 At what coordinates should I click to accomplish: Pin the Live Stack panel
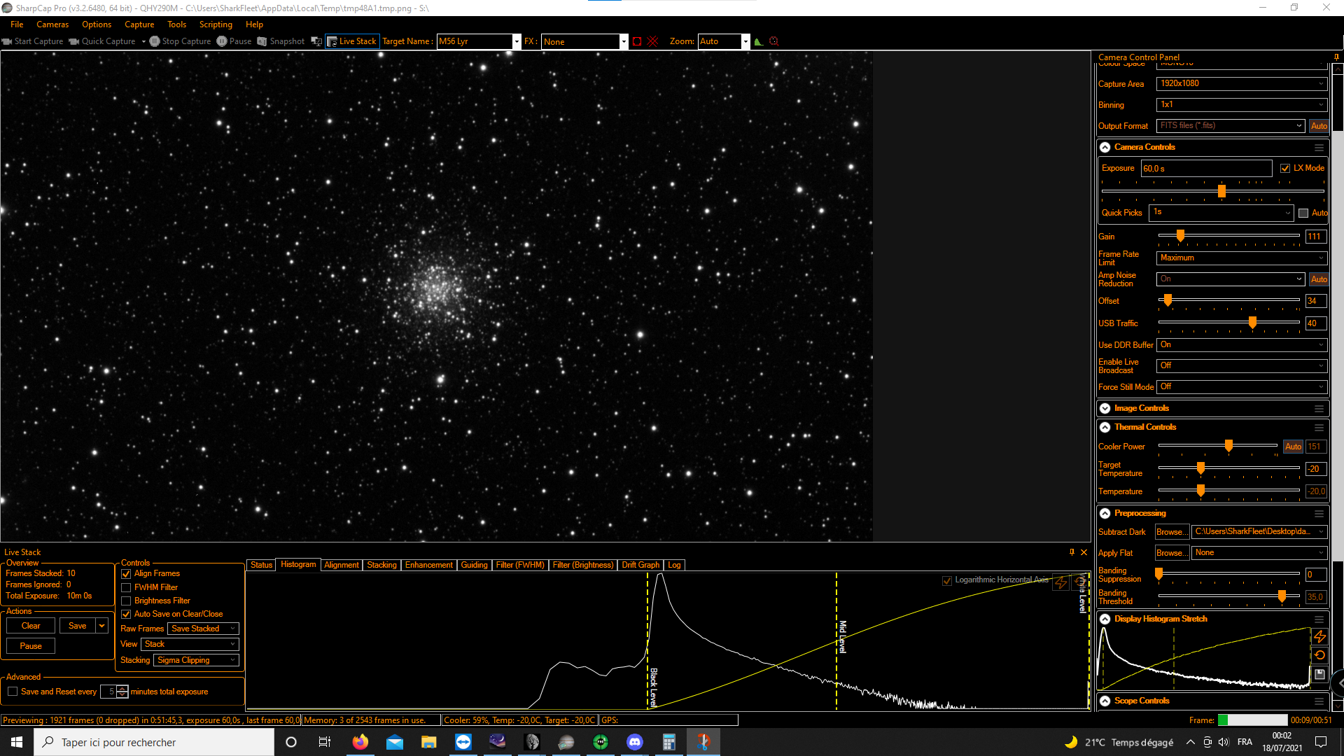(1072, 552)
